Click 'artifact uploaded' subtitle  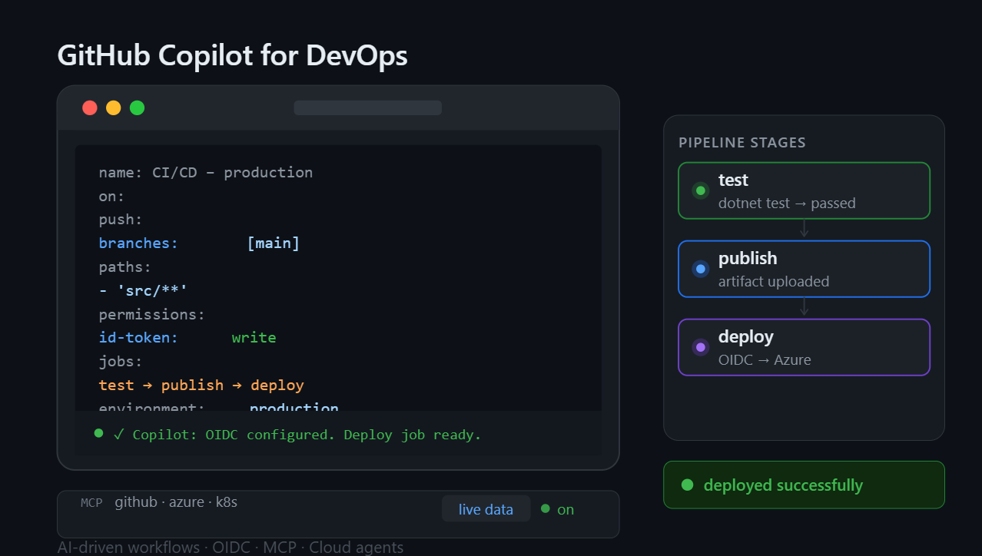pyautogui.click(x=774, y=282)
